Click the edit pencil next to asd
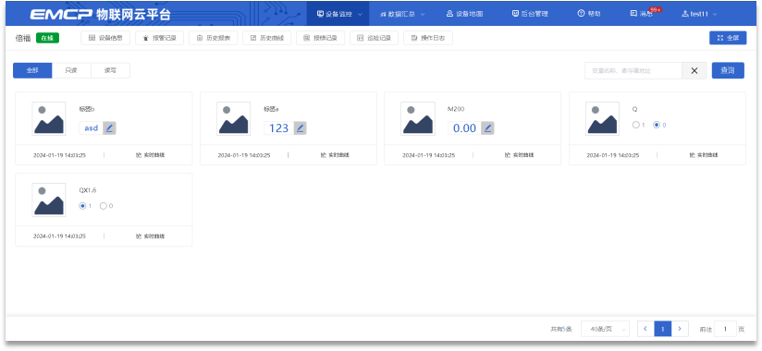 point(109,128)
